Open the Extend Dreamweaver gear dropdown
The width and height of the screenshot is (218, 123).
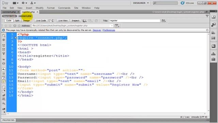pyautogui.click(x=24, y=3)
